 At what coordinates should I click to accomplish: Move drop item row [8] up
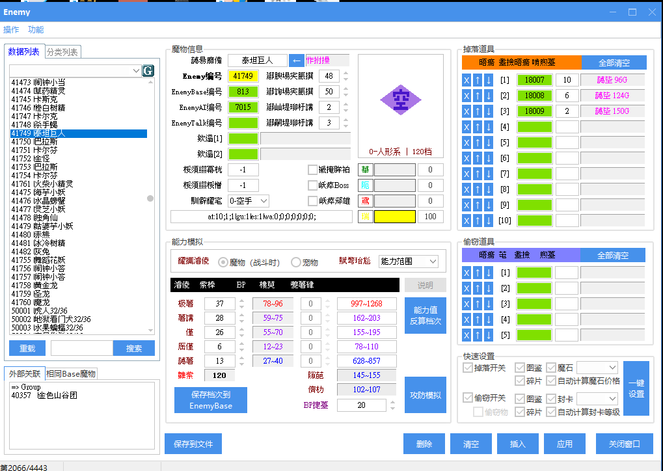(478, 189)
